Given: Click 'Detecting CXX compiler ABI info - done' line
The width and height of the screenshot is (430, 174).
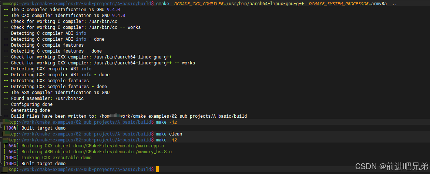Looking at the screenshot, I should pos(57,75).
